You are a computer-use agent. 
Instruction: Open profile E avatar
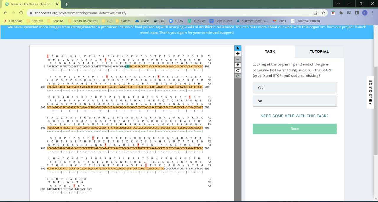(365, 13)
